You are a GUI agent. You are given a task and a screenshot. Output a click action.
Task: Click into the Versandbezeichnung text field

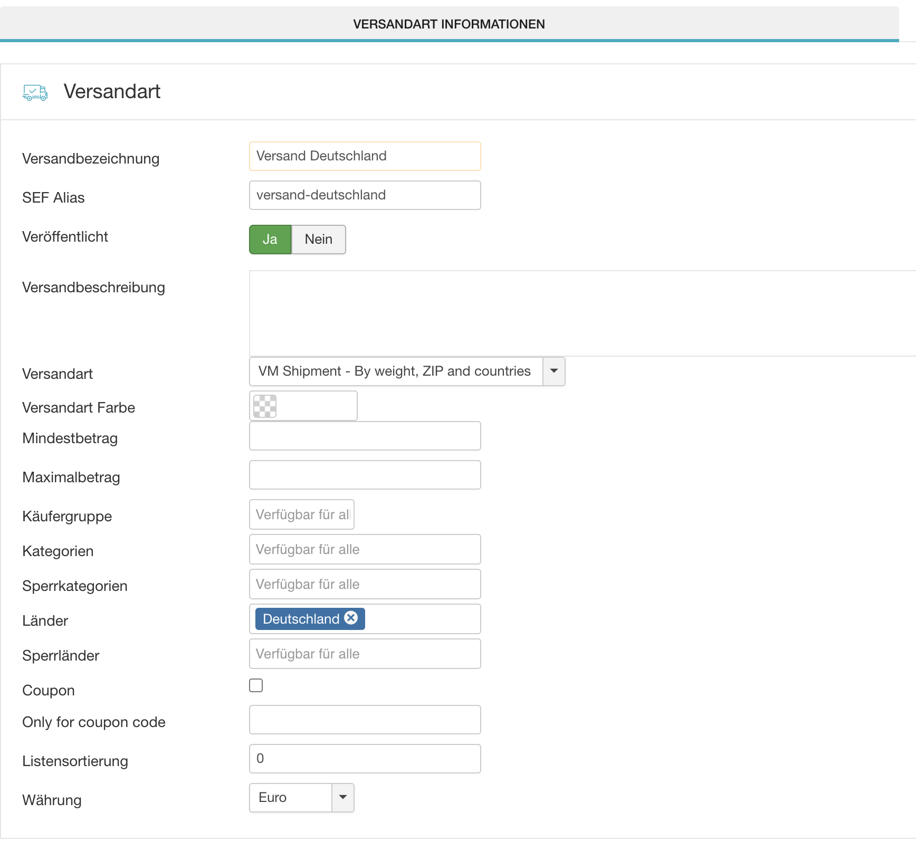point(365,156)
